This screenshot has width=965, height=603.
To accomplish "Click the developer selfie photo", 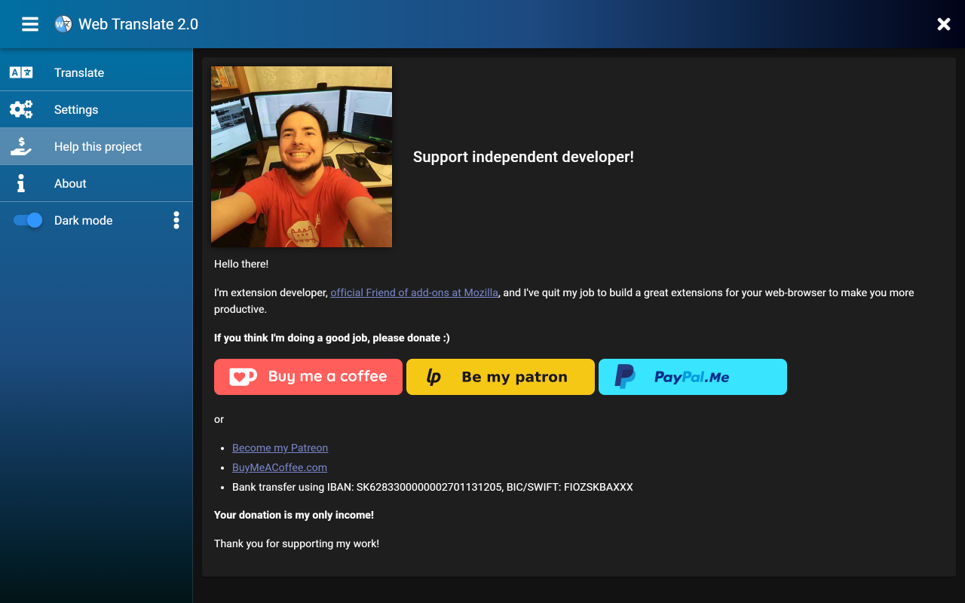I will [x=302, y=157].
